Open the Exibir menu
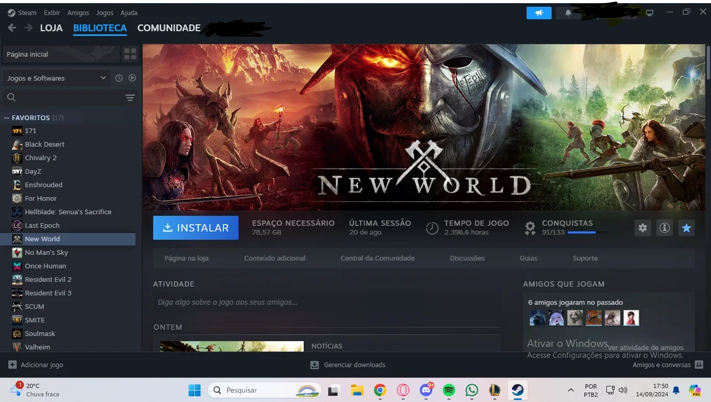This screenshot has height=402, width=711. click(x=52, y=12)
